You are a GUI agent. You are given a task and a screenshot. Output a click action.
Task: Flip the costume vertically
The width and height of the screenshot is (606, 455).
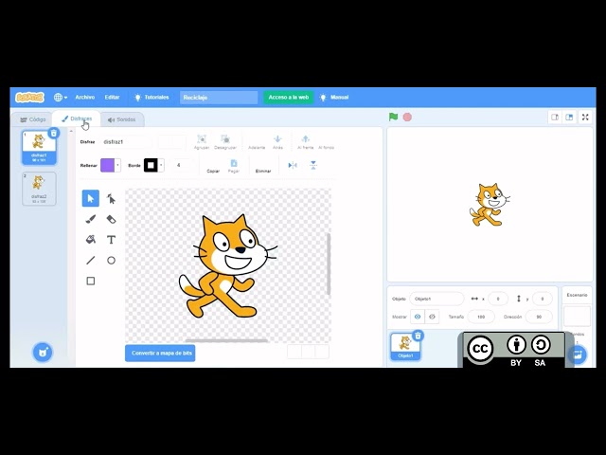(313, 165)
